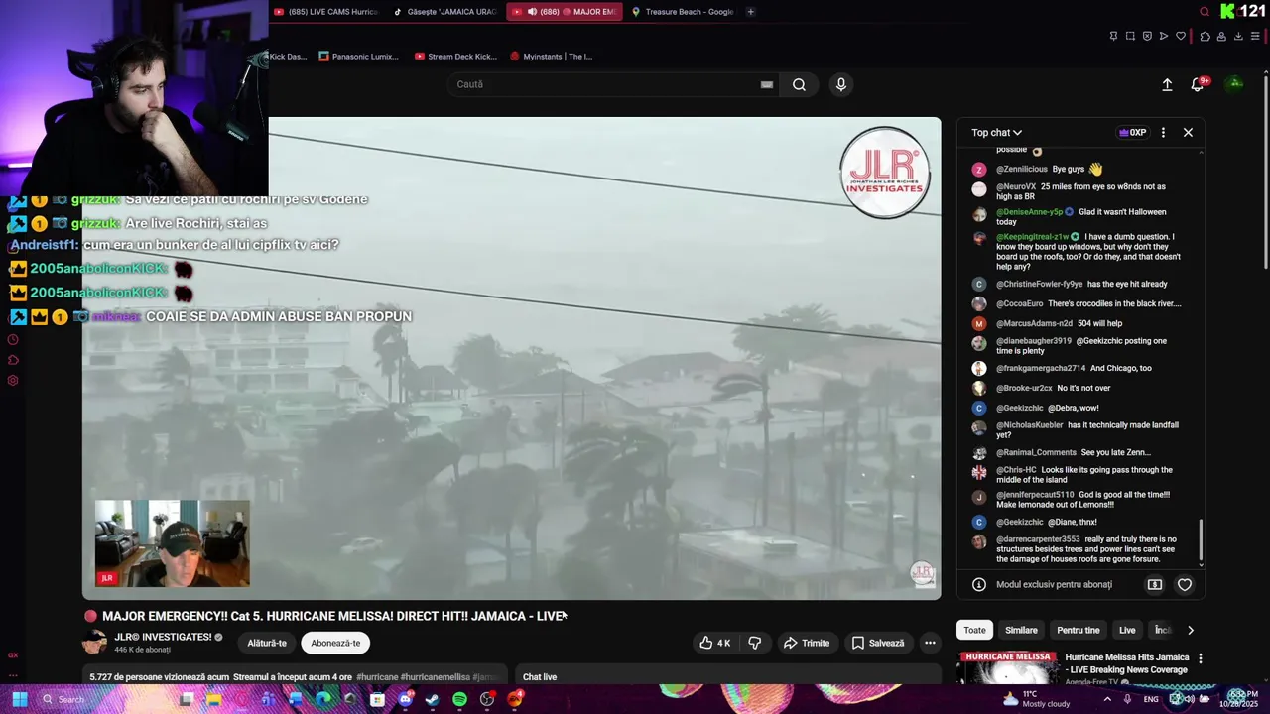Viewport: 1270px width, 714px height.
Task: Click the JLR channel avatar thumbnail
Action: coord(94,643)
